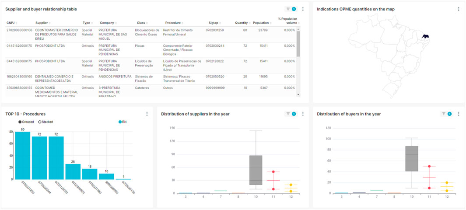
Task: Click company ANGICOS PREFEITURA cell
Action: [x=115, y=77]
